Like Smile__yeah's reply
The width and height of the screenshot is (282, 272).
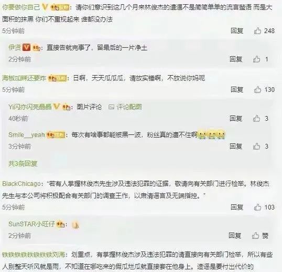(256, 147)
